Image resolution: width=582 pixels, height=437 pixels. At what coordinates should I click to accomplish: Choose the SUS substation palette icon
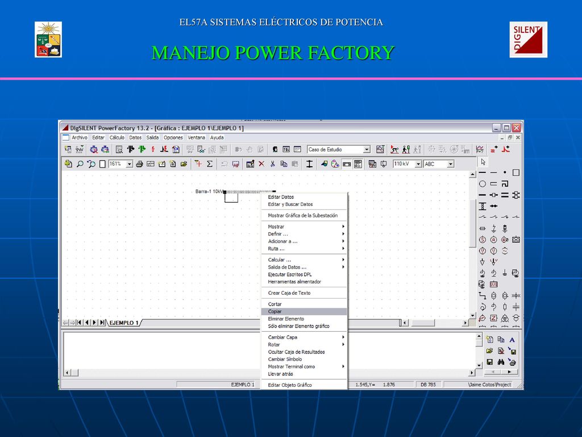pos(493,285)
